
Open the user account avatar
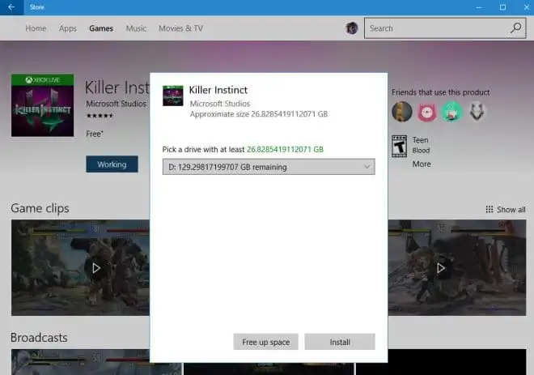(352, 28)
